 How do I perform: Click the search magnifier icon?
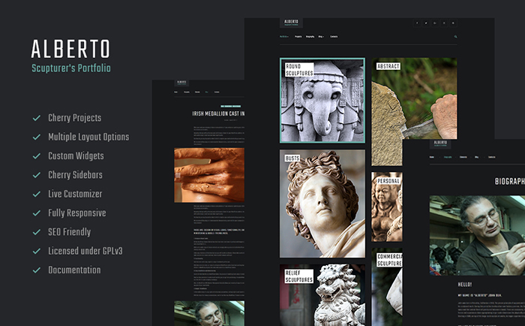pos(454,36)
